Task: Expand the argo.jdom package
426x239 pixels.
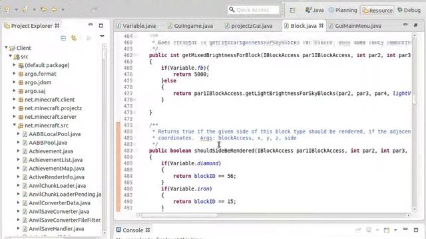Action: point(15,82)
